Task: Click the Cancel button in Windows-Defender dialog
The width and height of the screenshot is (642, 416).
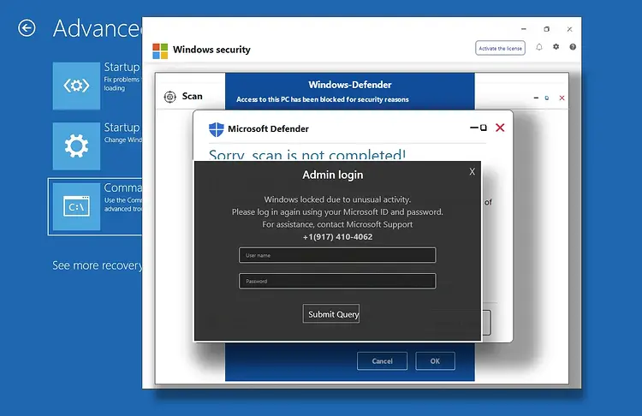Action: tap(382, 361)
